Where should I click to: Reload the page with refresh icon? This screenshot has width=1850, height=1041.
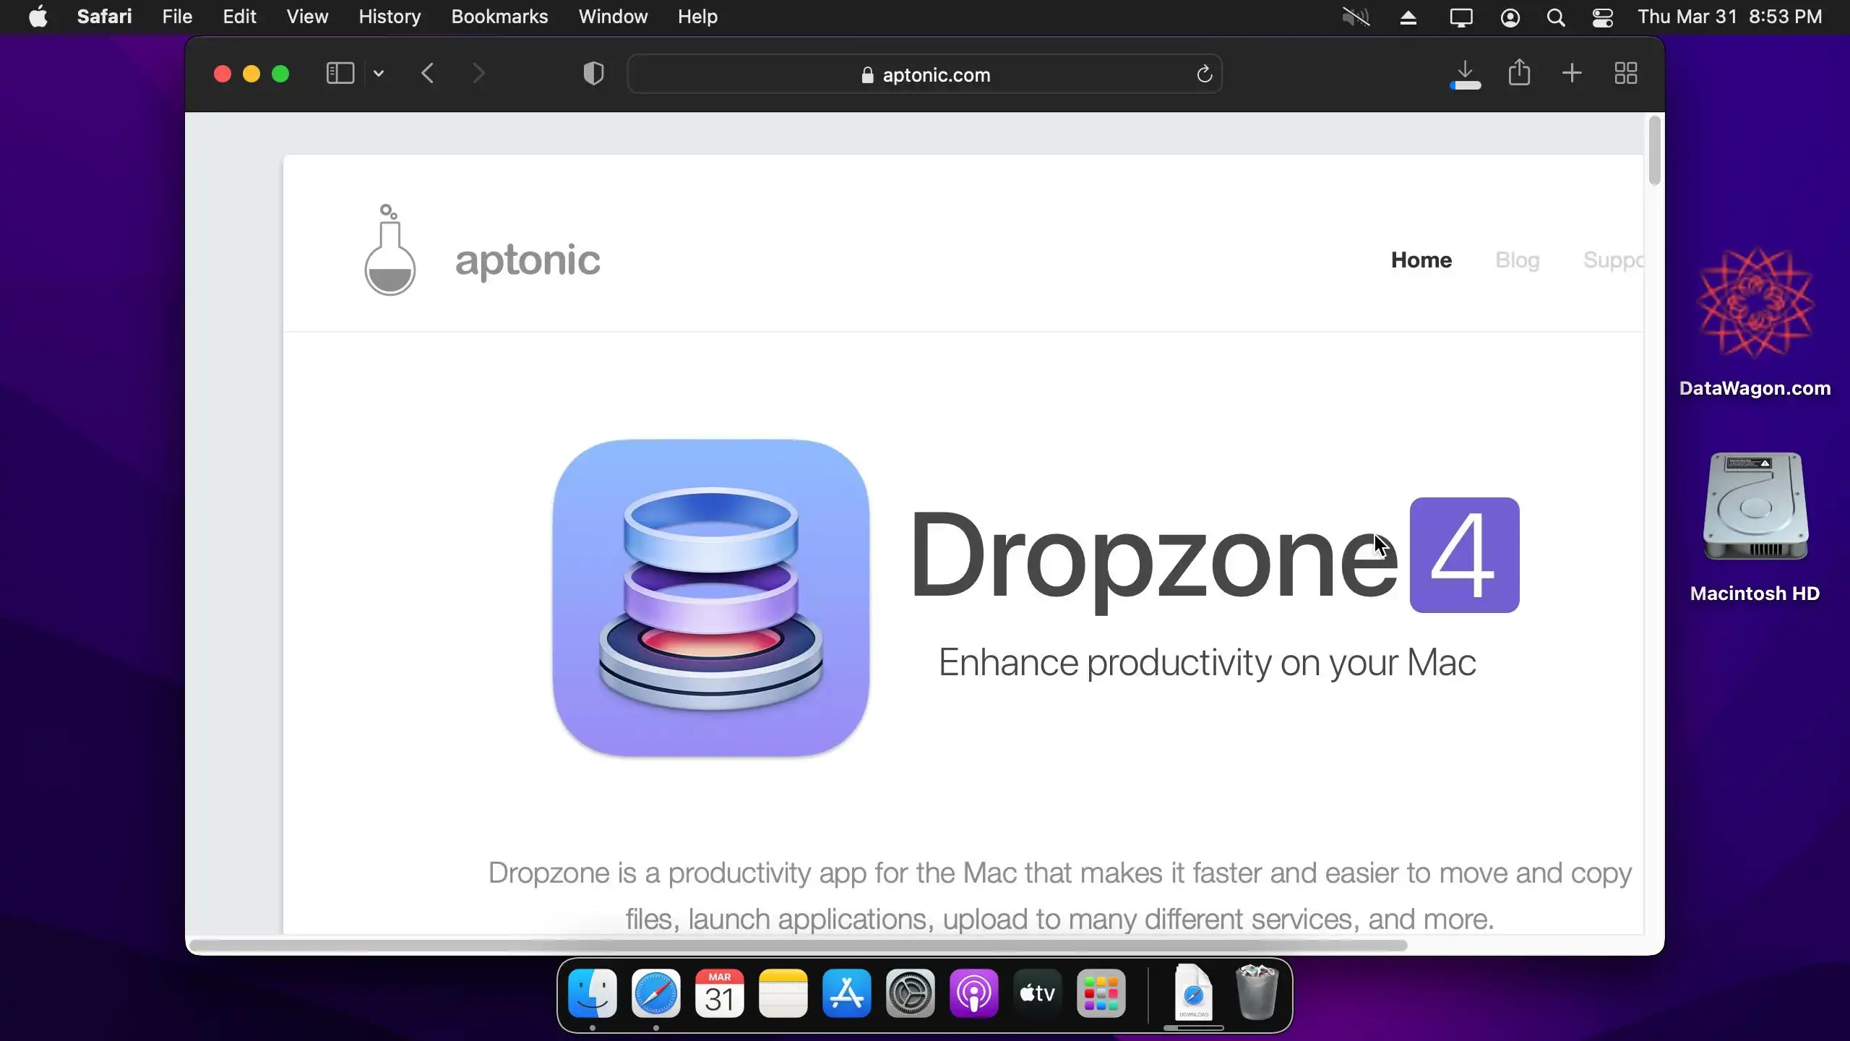click(1204, 74)
